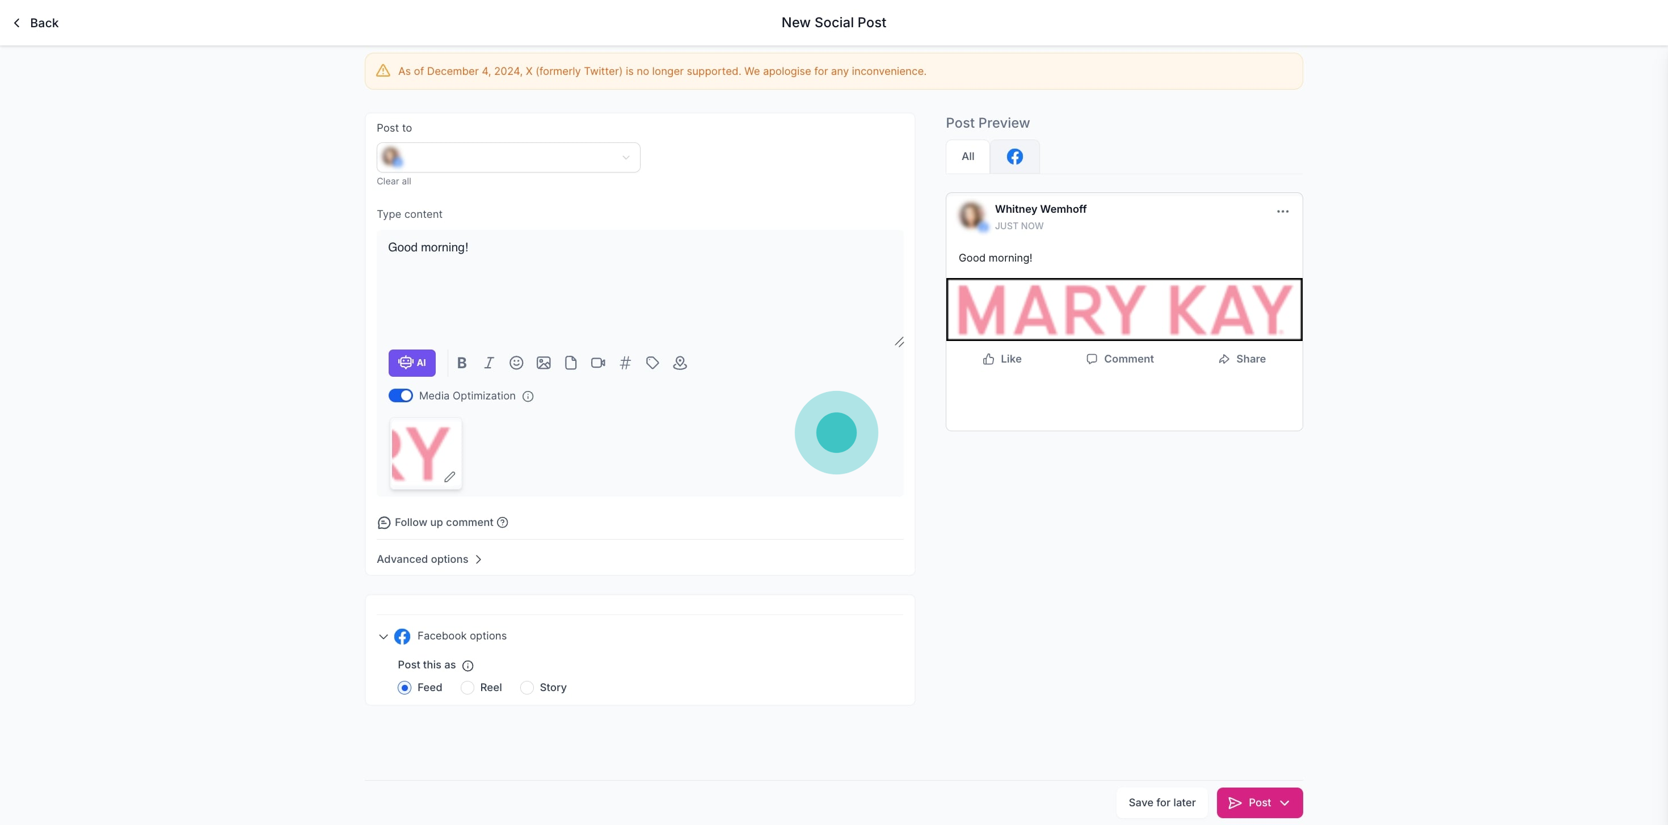
Task: Open the Post to account dropdown
Action: [x=508, y=157]
